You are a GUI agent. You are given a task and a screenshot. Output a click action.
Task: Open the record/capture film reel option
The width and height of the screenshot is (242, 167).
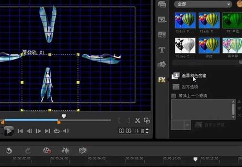click(x=47, y=151)
